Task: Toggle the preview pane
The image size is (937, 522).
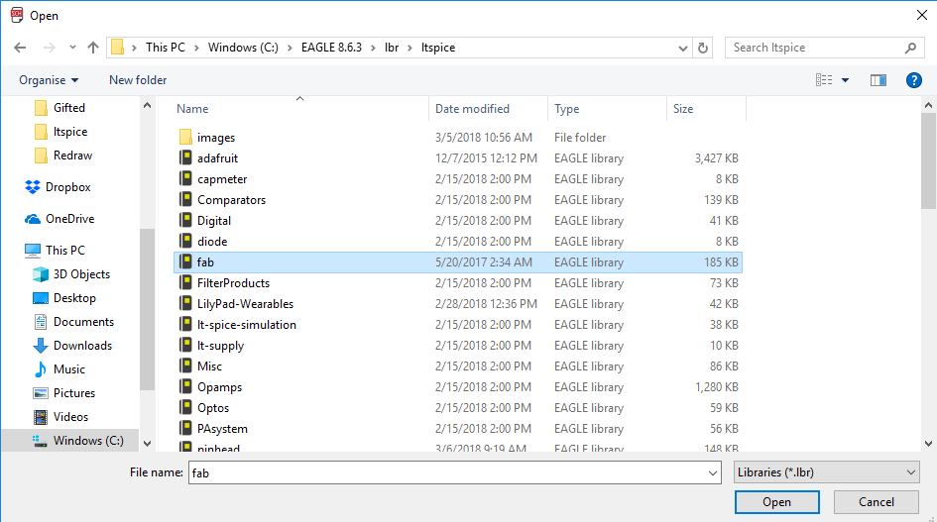Action: tap(878, 80)
